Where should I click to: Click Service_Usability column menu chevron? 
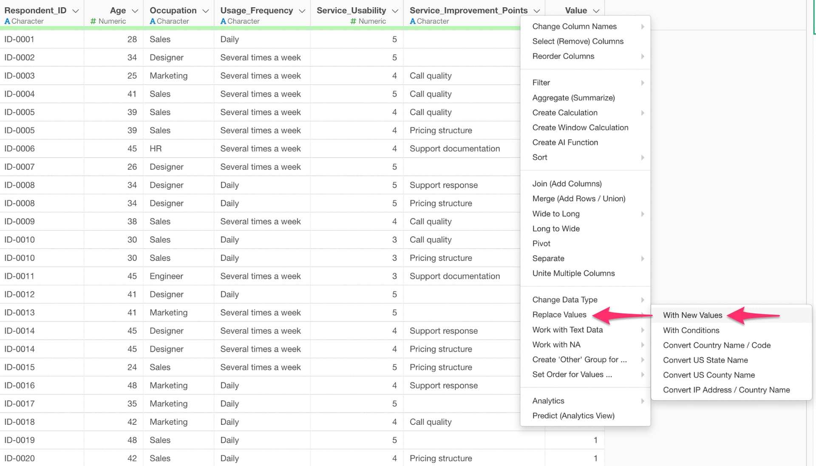point(395,11)
